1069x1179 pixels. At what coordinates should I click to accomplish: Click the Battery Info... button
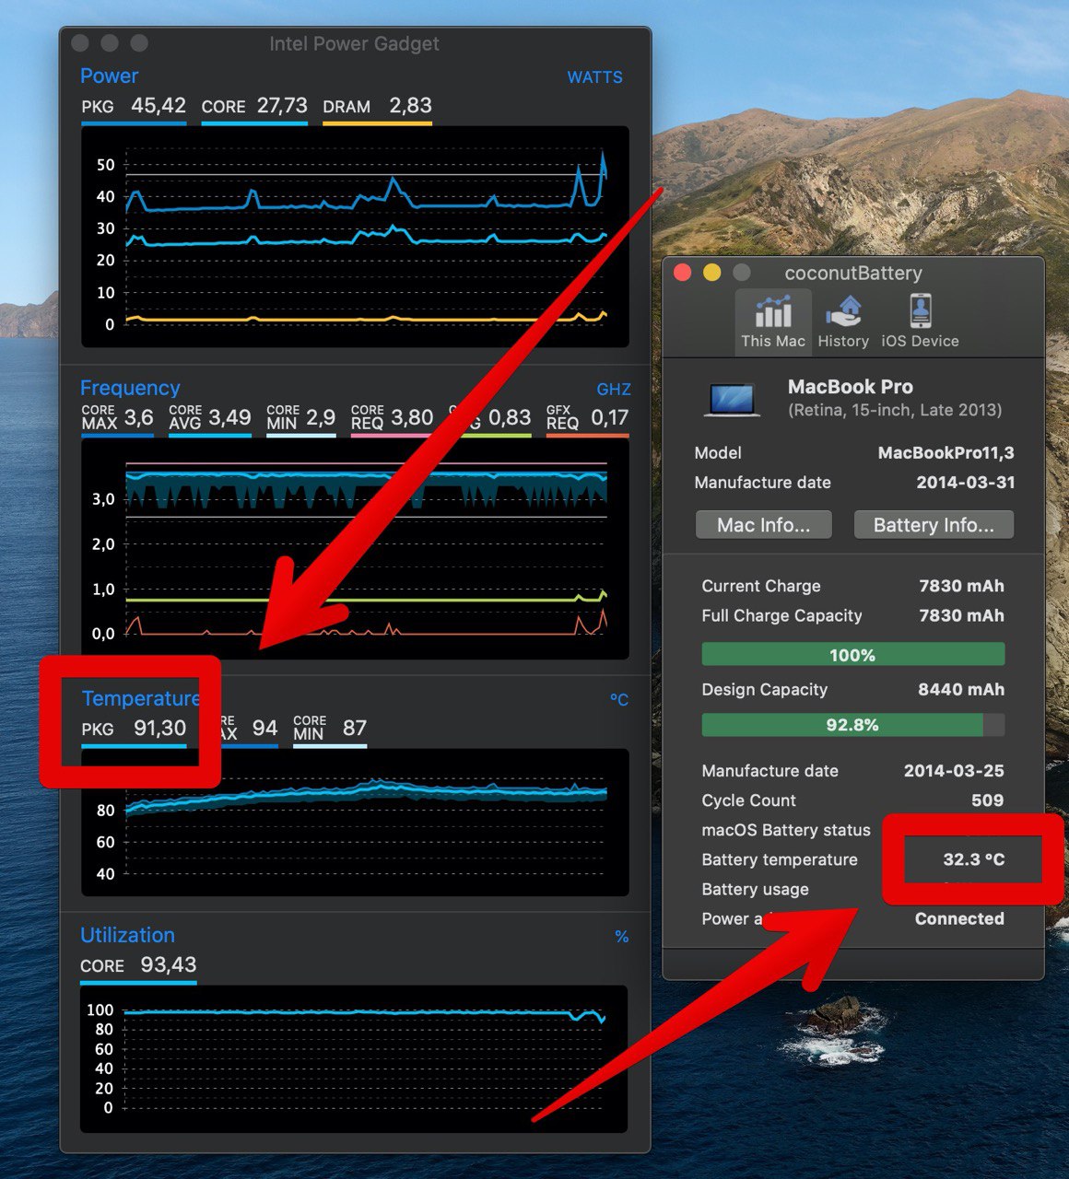click(x=934, y=525)
